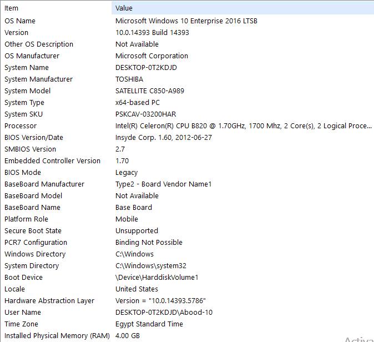Click the System SKU item
The image size is (374, 342).
click(23, 114)
